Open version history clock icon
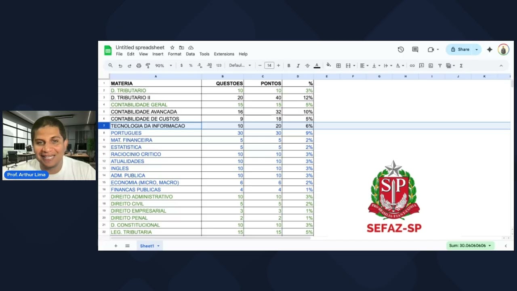 [401, 49]
